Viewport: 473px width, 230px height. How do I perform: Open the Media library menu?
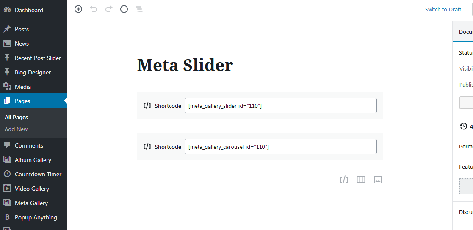pos(23,87)
